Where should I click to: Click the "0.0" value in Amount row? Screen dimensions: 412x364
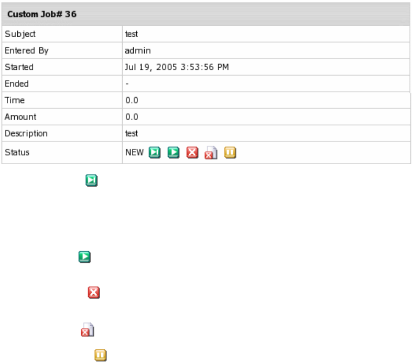click(x=132, y=117)
